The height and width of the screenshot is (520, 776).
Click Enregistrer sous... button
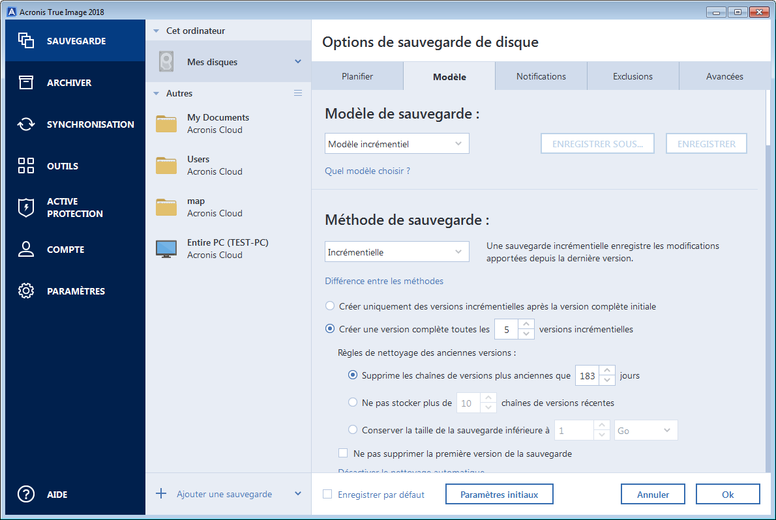pos(597,143)
